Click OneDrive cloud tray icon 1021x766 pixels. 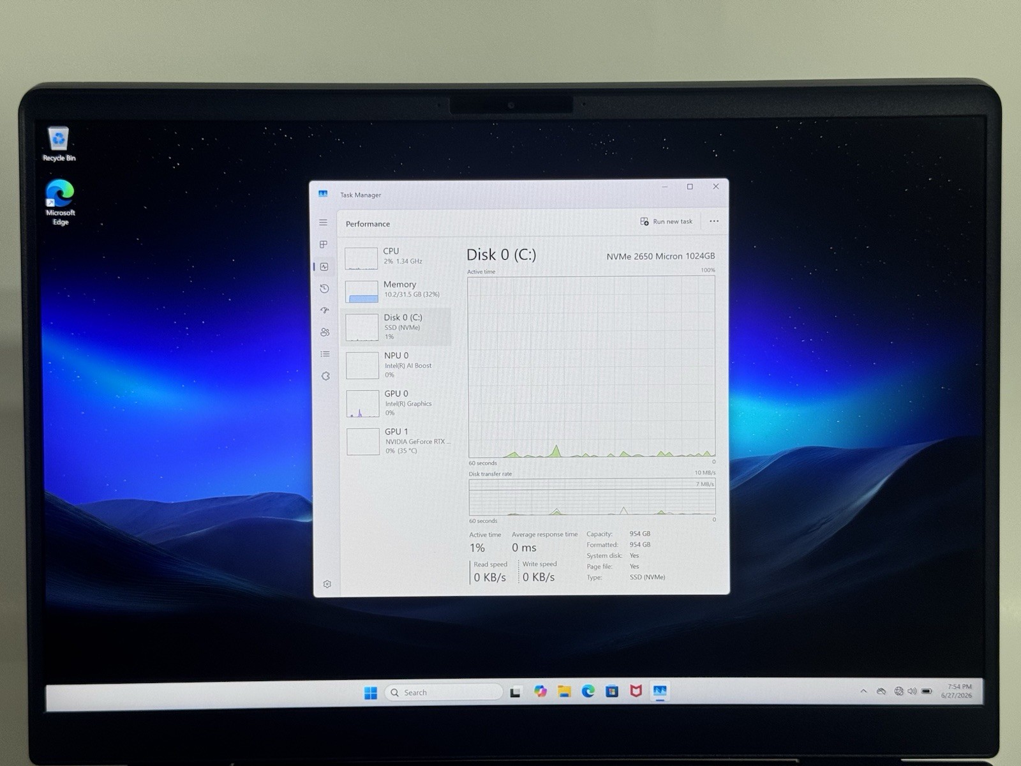pos(881,691)
